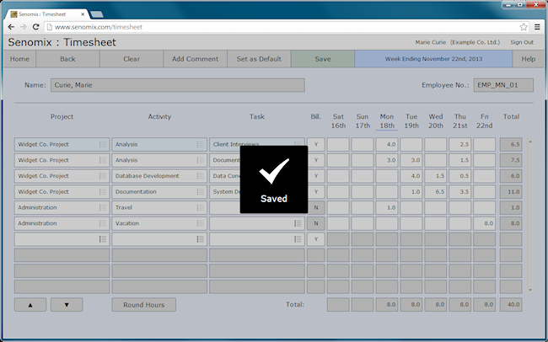Viewport: 548px width, 342px height.
Task: Open Help in the menu bar
Action: 528,59
